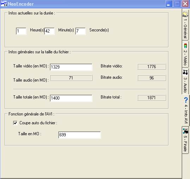Viewport: 190px width, 179px height.
Task: Click the Seconde(s) field showing 7
Action: (81, 31)
